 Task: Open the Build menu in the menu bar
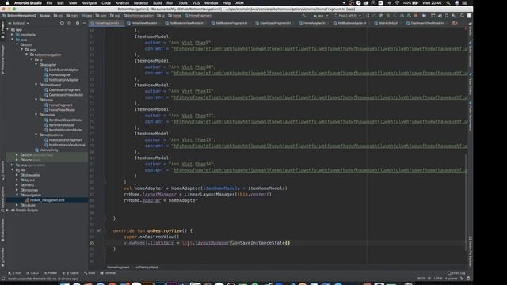158,3
